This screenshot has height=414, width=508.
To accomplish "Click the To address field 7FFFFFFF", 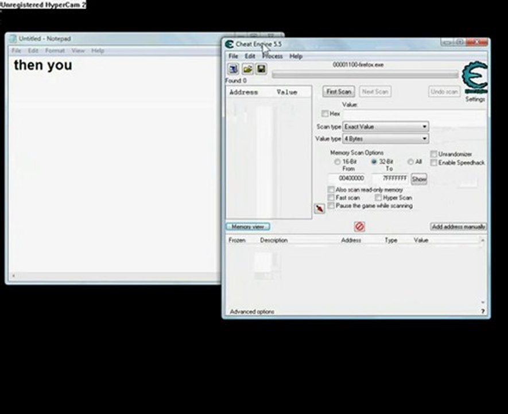I will [x=390, y=178].
